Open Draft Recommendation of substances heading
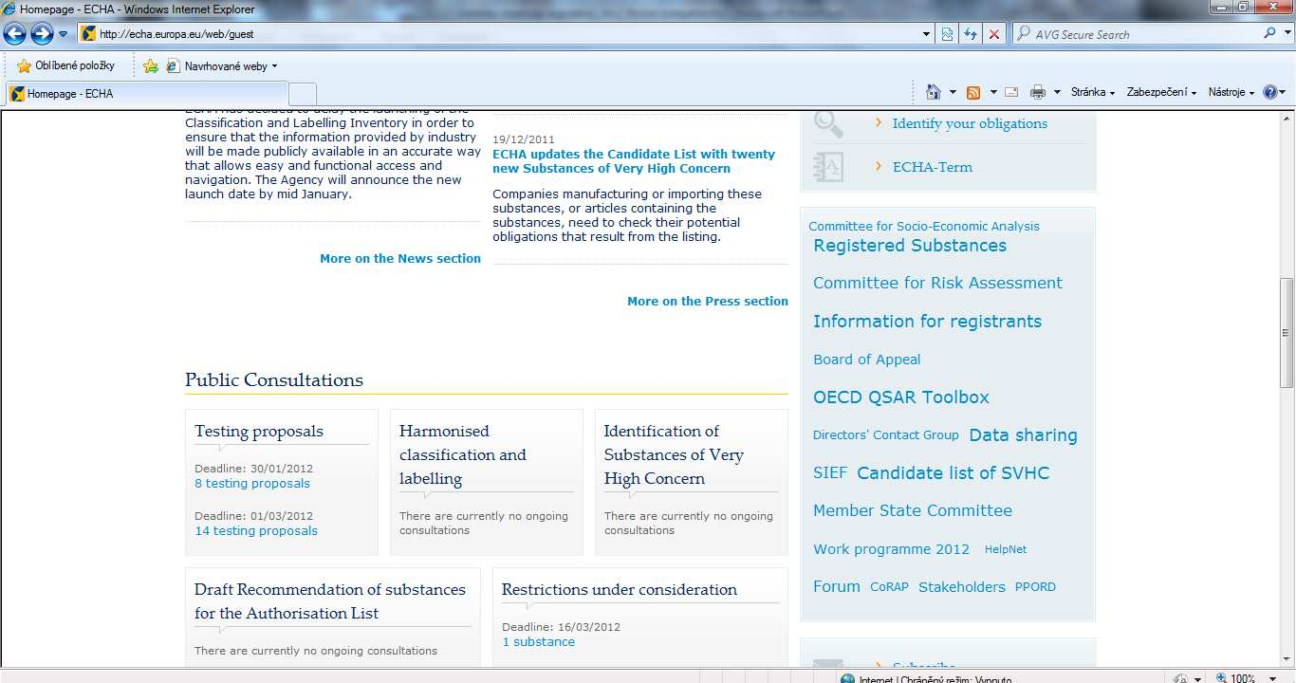The width and height of the screenshot is (1296, 683). coord(330,600)
